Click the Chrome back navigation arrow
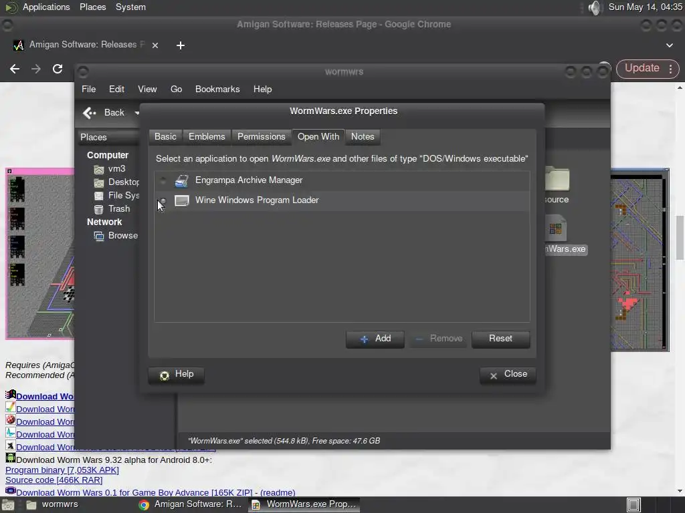The image size is (685, 513). click(15, 69)
